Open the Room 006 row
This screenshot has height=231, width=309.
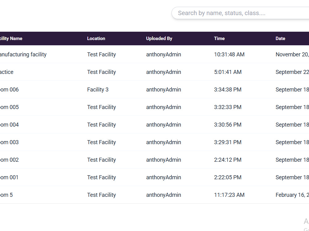coord(154,90)
